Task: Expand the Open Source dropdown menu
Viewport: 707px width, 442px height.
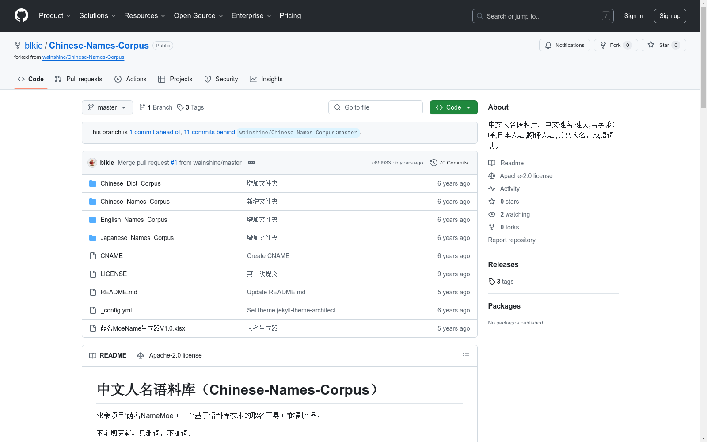Action: click(199, 15)
